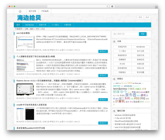Sort articles by 点击

[43, 29]
